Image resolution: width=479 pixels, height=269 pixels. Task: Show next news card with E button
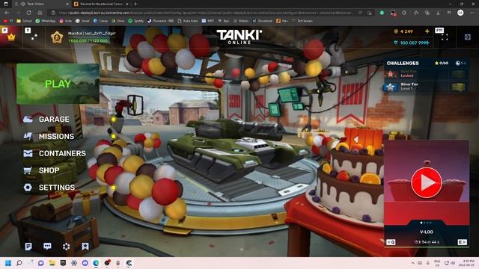click(x=463, y=242)
